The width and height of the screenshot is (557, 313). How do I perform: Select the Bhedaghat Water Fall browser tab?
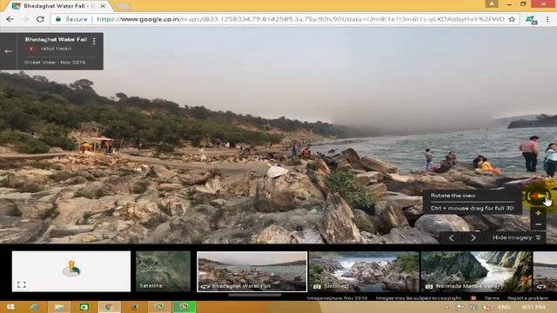tap(58, 6)
